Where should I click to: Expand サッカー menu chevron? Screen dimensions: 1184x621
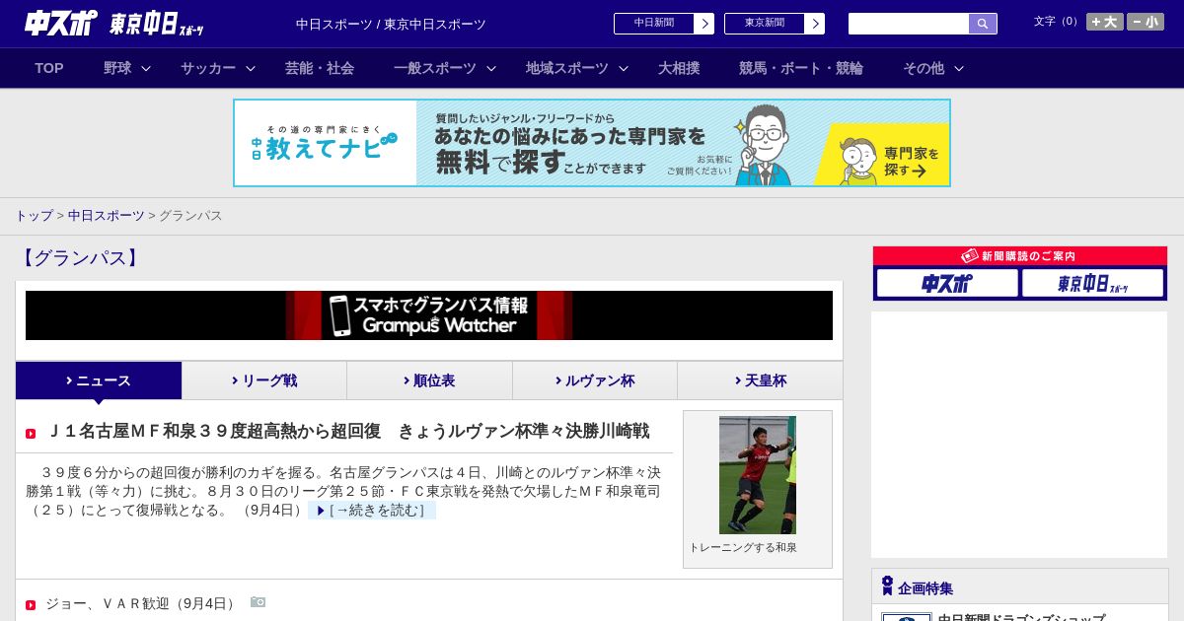coord(251,69)
